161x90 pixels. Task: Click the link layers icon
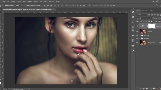pos(141,88)
